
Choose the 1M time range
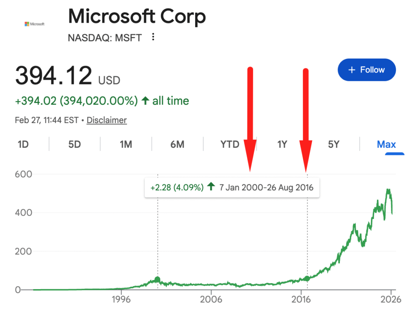coord(126,144)
